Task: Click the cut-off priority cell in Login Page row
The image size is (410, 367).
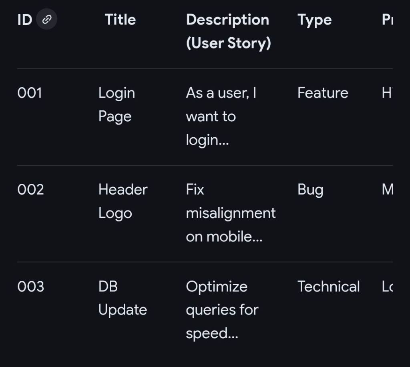Action: click(387, 93)
